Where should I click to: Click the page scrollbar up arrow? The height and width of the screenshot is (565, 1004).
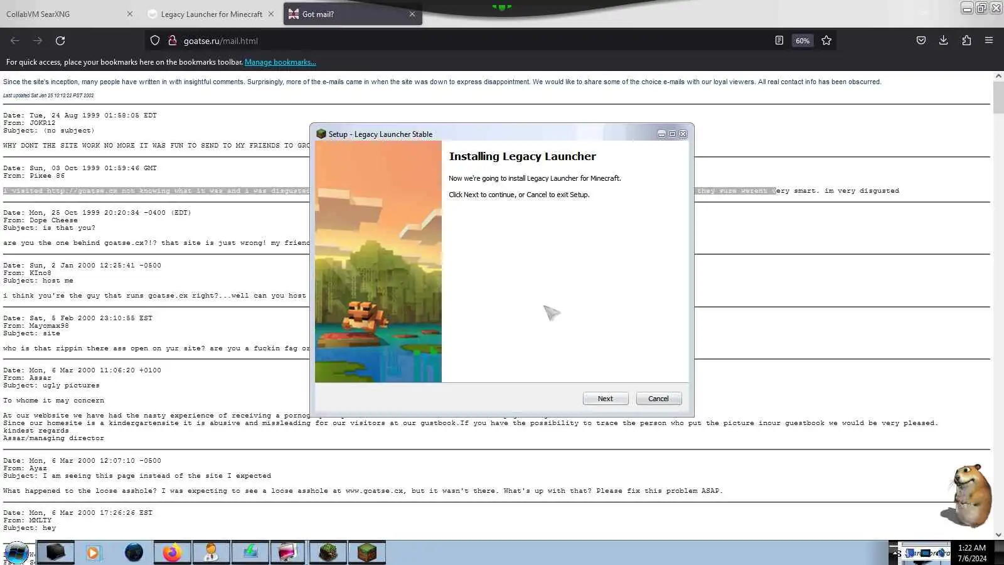998,76
